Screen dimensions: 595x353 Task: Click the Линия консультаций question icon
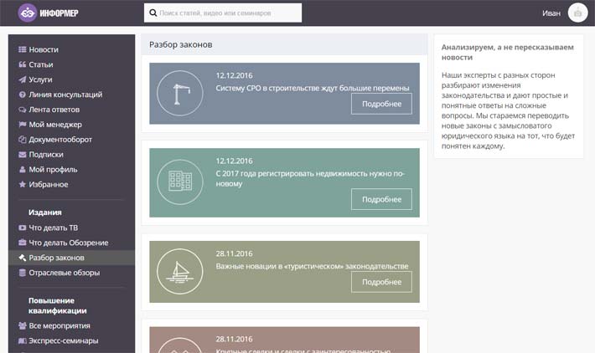23,95
